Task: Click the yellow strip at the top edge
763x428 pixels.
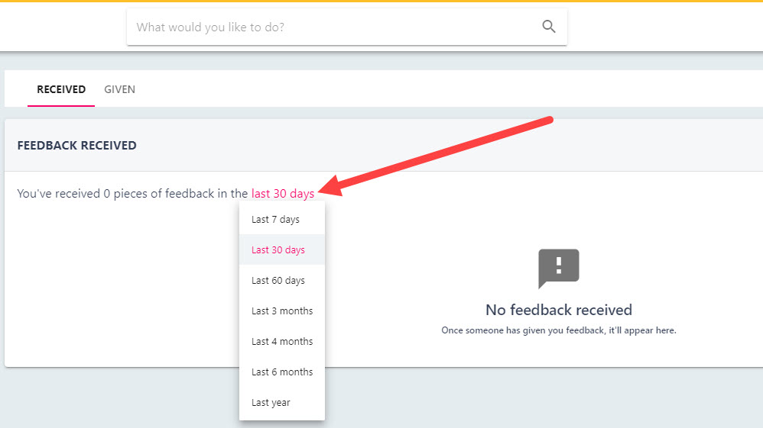Action: tap(381, 1)
